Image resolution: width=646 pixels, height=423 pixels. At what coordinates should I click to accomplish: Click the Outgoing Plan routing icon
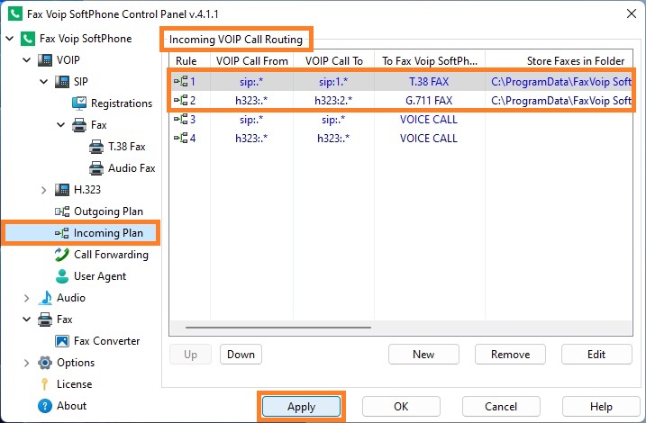pos(62,211)
